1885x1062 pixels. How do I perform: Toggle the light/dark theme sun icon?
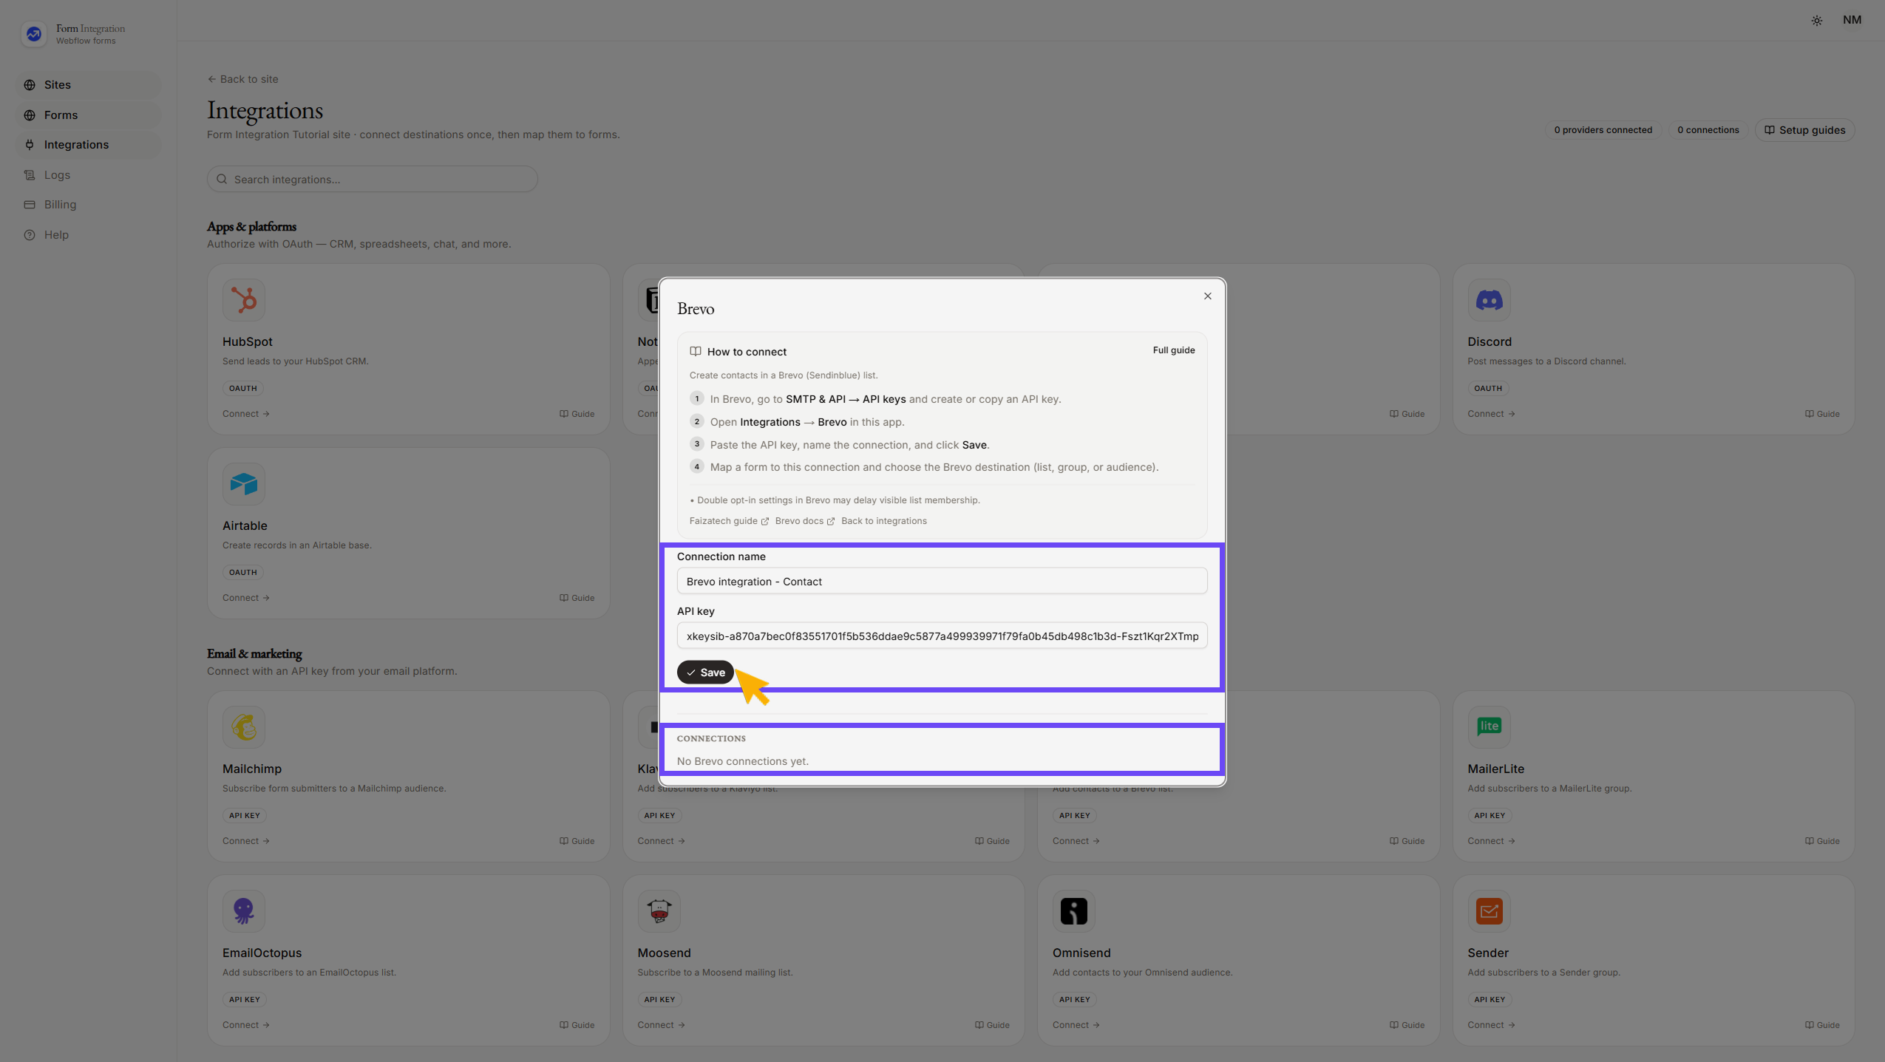[x=1816, y=21]
